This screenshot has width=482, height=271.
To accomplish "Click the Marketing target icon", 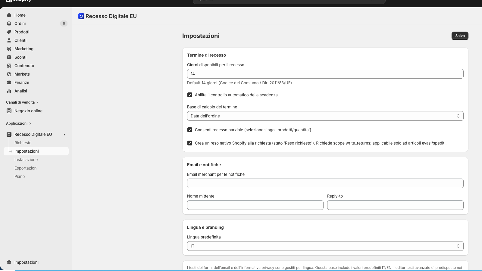I will (x=9, y=49).
